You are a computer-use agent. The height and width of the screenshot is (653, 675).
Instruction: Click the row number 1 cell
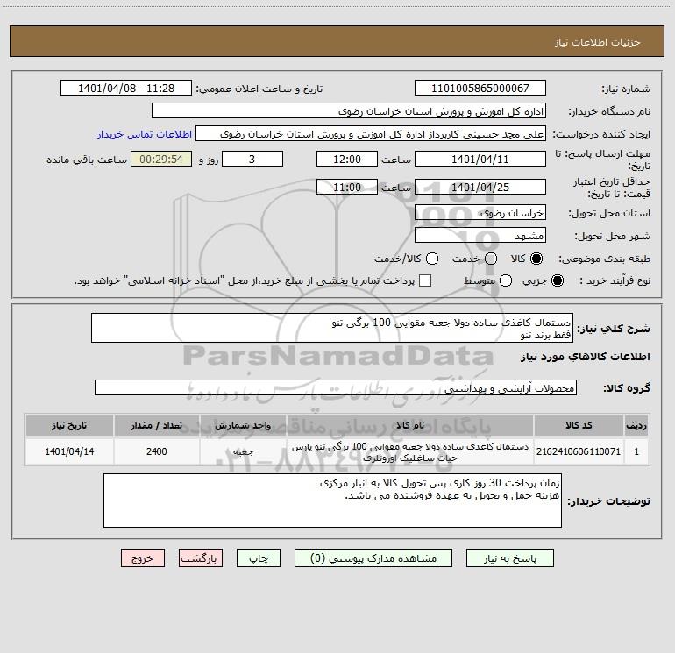[636, 451]
